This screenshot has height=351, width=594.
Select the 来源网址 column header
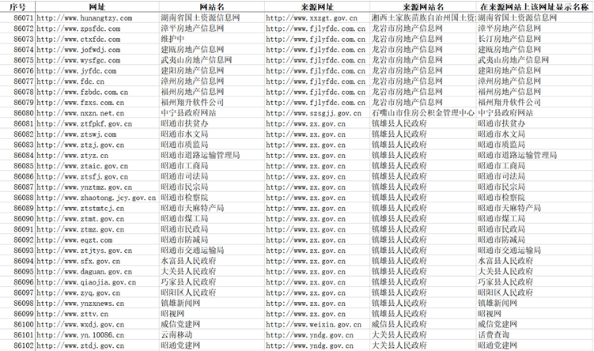(x=317, y=6)
